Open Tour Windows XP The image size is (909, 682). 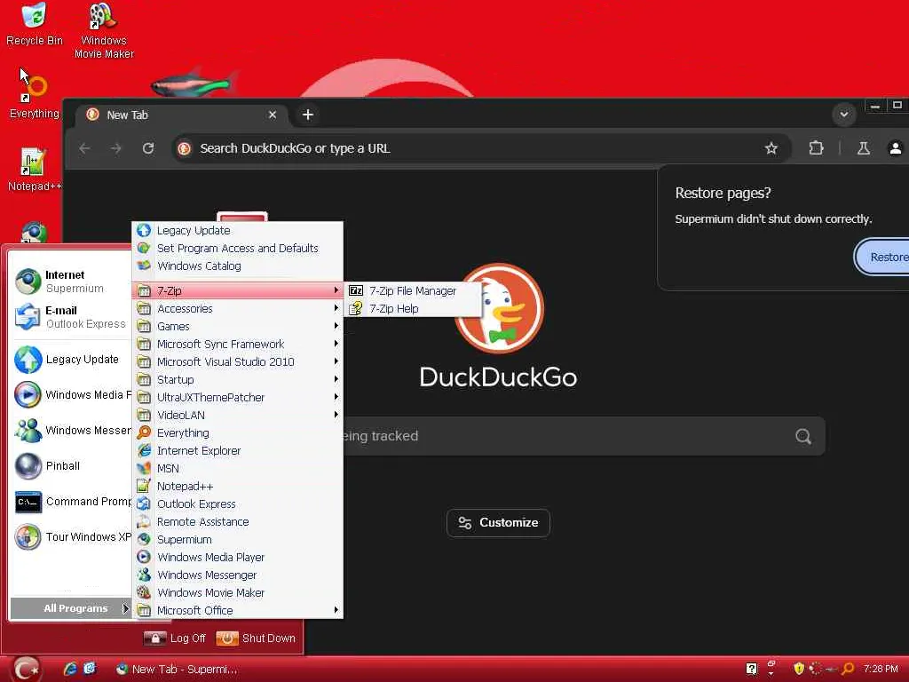pyautogui.click(x=71, y=537)
